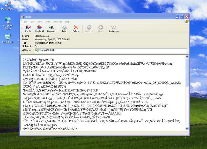Click the window resize grip at bottom corner

pyautogui.click(x=188, y=134)
